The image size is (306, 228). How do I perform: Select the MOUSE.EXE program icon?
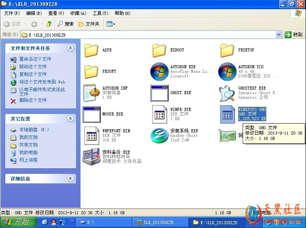click(91, 114)
